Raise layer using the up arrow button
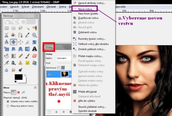Image resolution: width=172 pixels, height=116 pixels. [x=56, y=112]
